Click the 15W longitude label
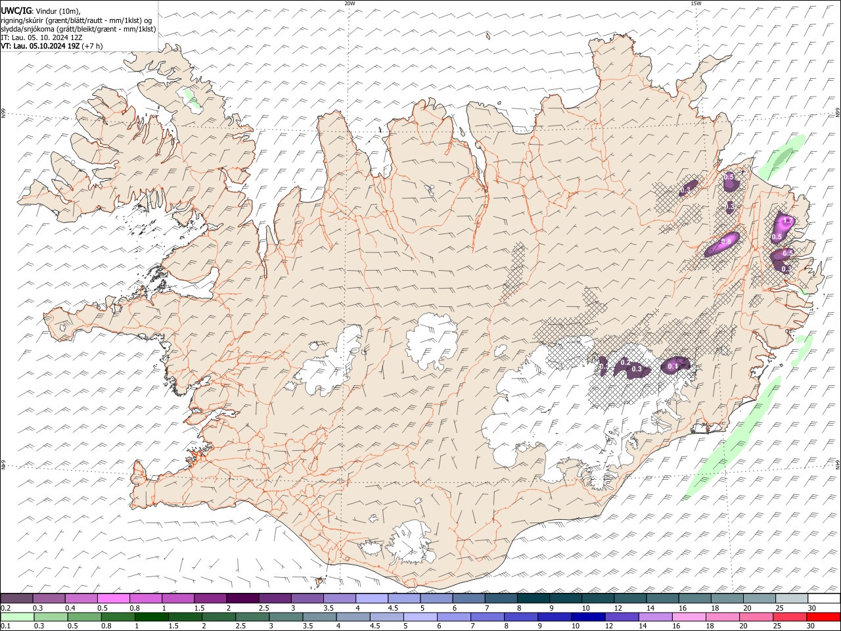Screen dimensions: 841x631 (695, 3)
